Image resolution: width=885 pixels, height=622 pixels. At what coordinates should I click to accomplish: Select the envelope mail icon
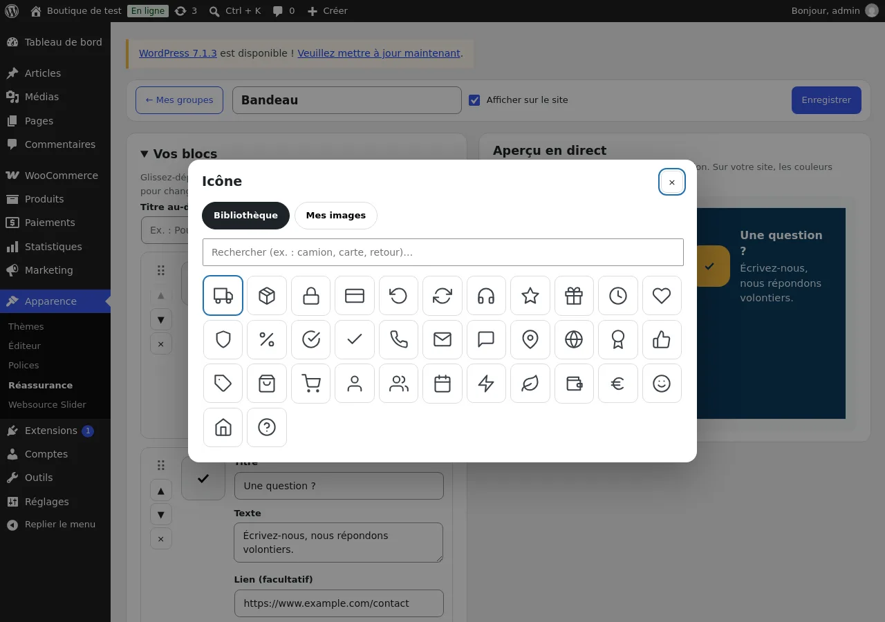click(x=442, y=339)
